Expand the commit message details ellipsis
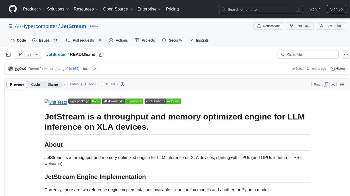Screen dimensions: 350x196 tap(85, 69)
